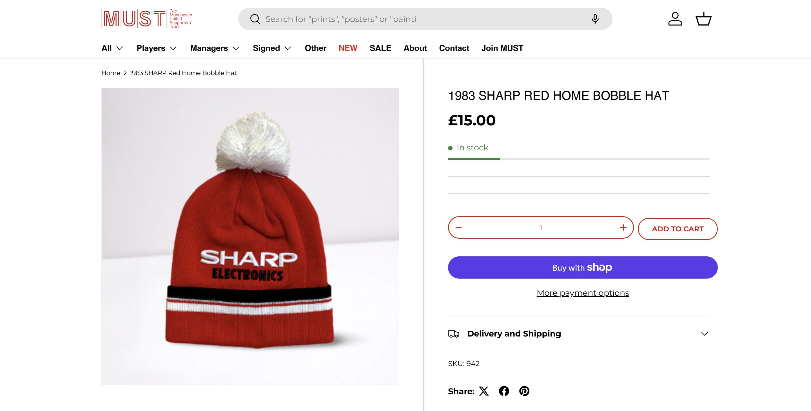The width and height of the screenshot is (811, 411).
Task: Decrease quantity with minus button
Action: coord(458,227)
